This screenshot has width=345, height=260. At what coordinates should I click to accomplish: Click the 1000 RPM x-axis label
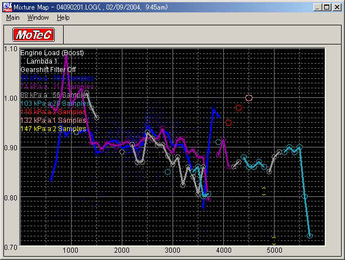70,250
